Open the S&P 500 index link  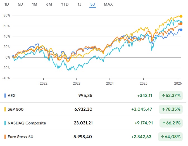click(x=16, y=109)
